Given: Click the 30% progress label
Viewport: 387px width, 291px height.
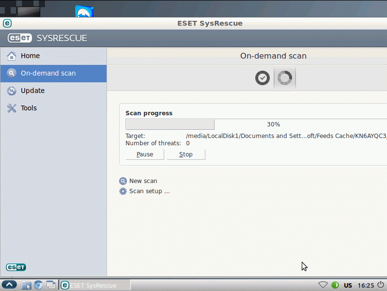Looking at the screenshot, I should (274, 124).
